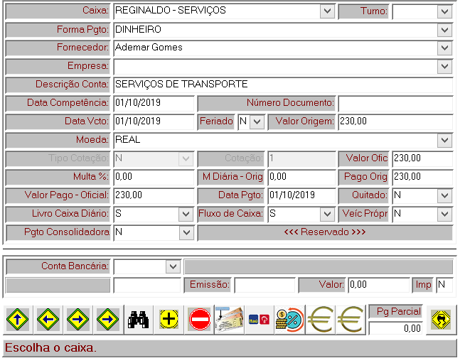Screen dimensions: 465x358
Task: Click the Valor field beside Emissão
Action: tap(379, 285)
